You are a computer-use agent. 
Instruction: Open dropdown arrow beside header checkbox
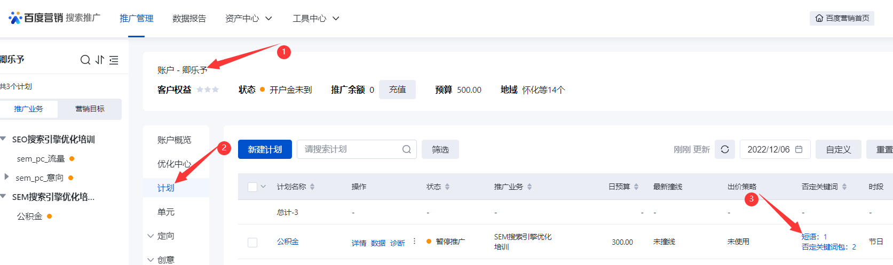(x=263, y=187)
